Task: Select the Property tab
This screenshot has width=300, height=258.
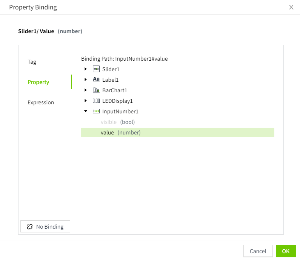Action: [x=38, y=82]
